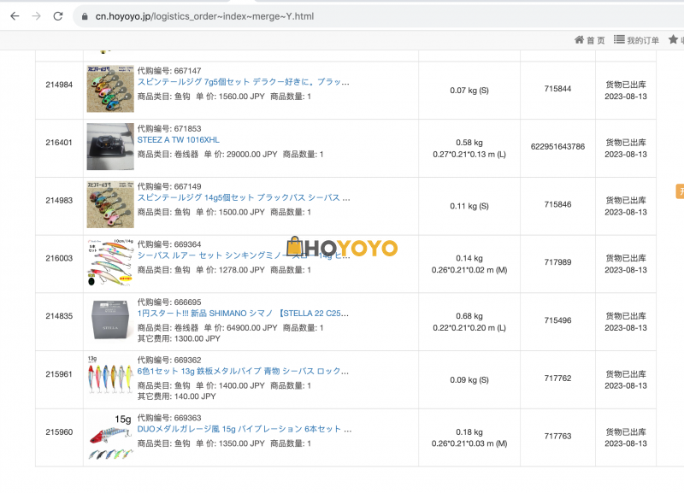Select order ID 214835

(59, 316)
